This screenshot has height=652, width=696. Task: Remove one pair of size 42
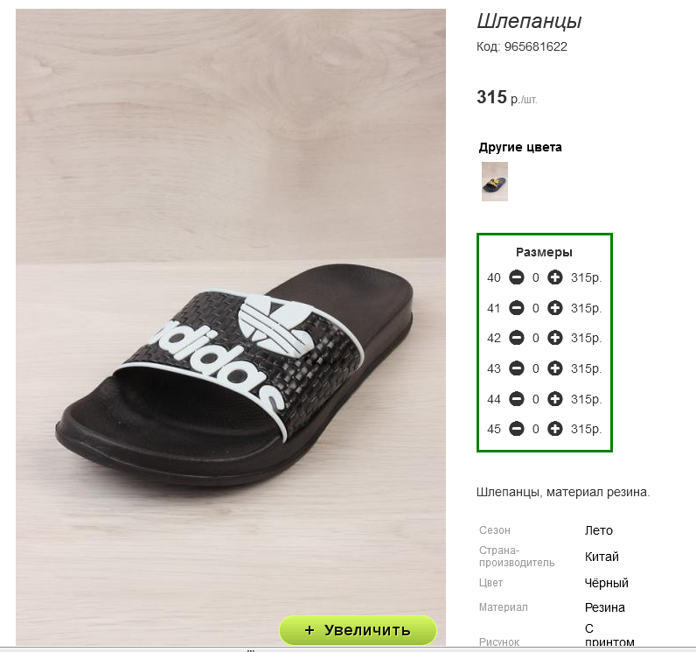click(x=517, y=338)
